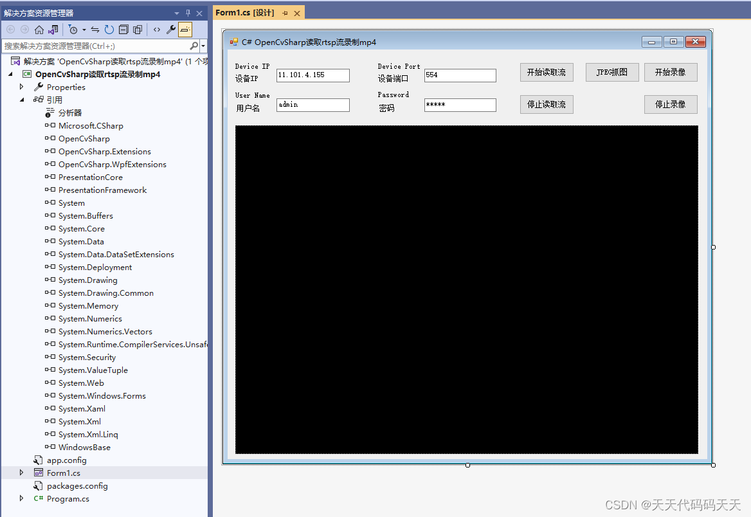This screenshot has width=751, height=517.
Task: Expand the Form1.cs node
Action: (x=21, y=473)
